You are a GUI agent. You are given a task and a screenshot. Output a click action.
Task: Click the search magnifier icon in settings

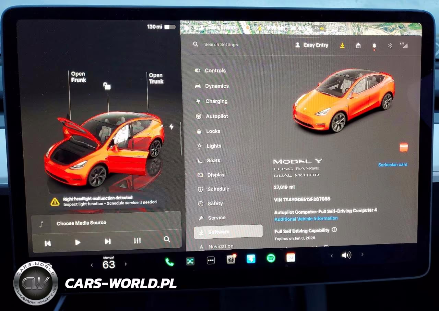[x=196, y=44]
